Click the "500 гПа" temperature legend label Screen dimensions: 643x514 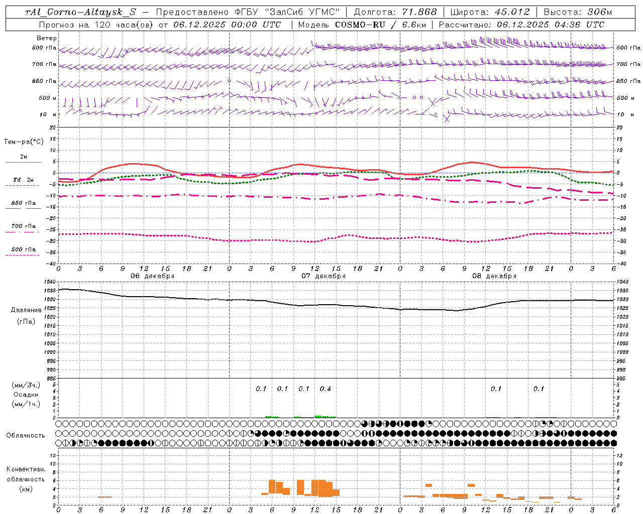[x=24, y=249]
